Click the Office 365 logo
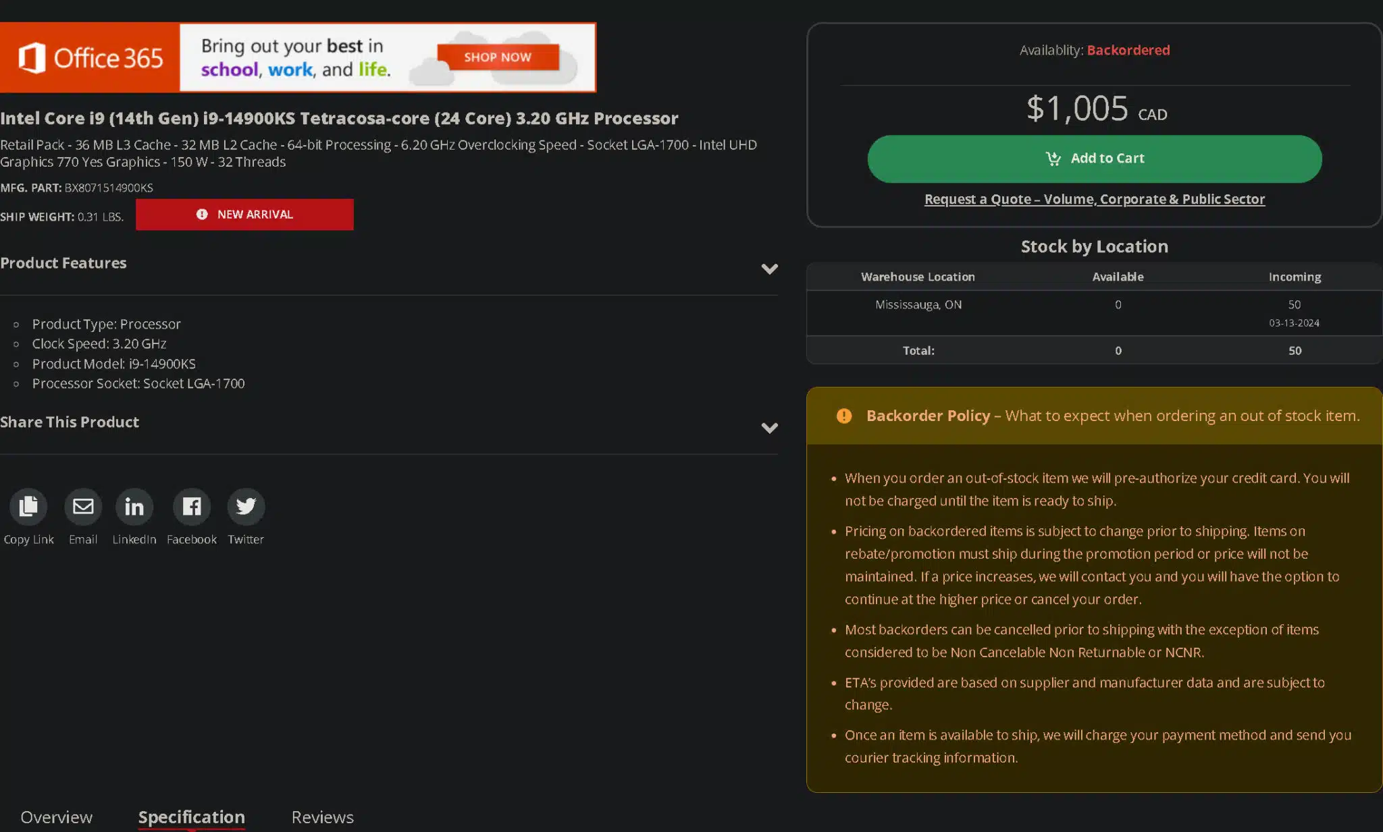 [90, 58]
